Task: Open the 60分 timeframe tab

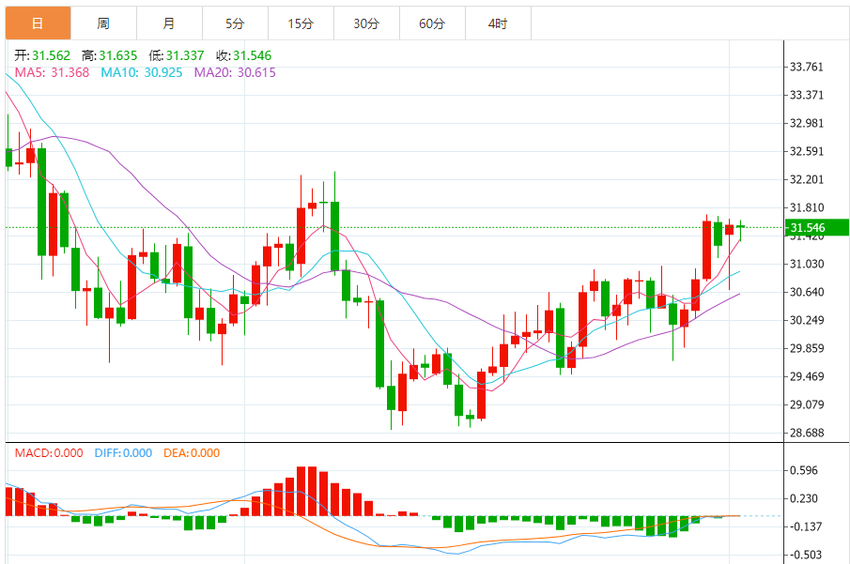Action: coord(431,23)
